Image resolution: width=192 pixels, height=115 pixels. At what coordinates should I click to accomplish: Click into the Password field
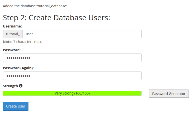tap(72, 58)
